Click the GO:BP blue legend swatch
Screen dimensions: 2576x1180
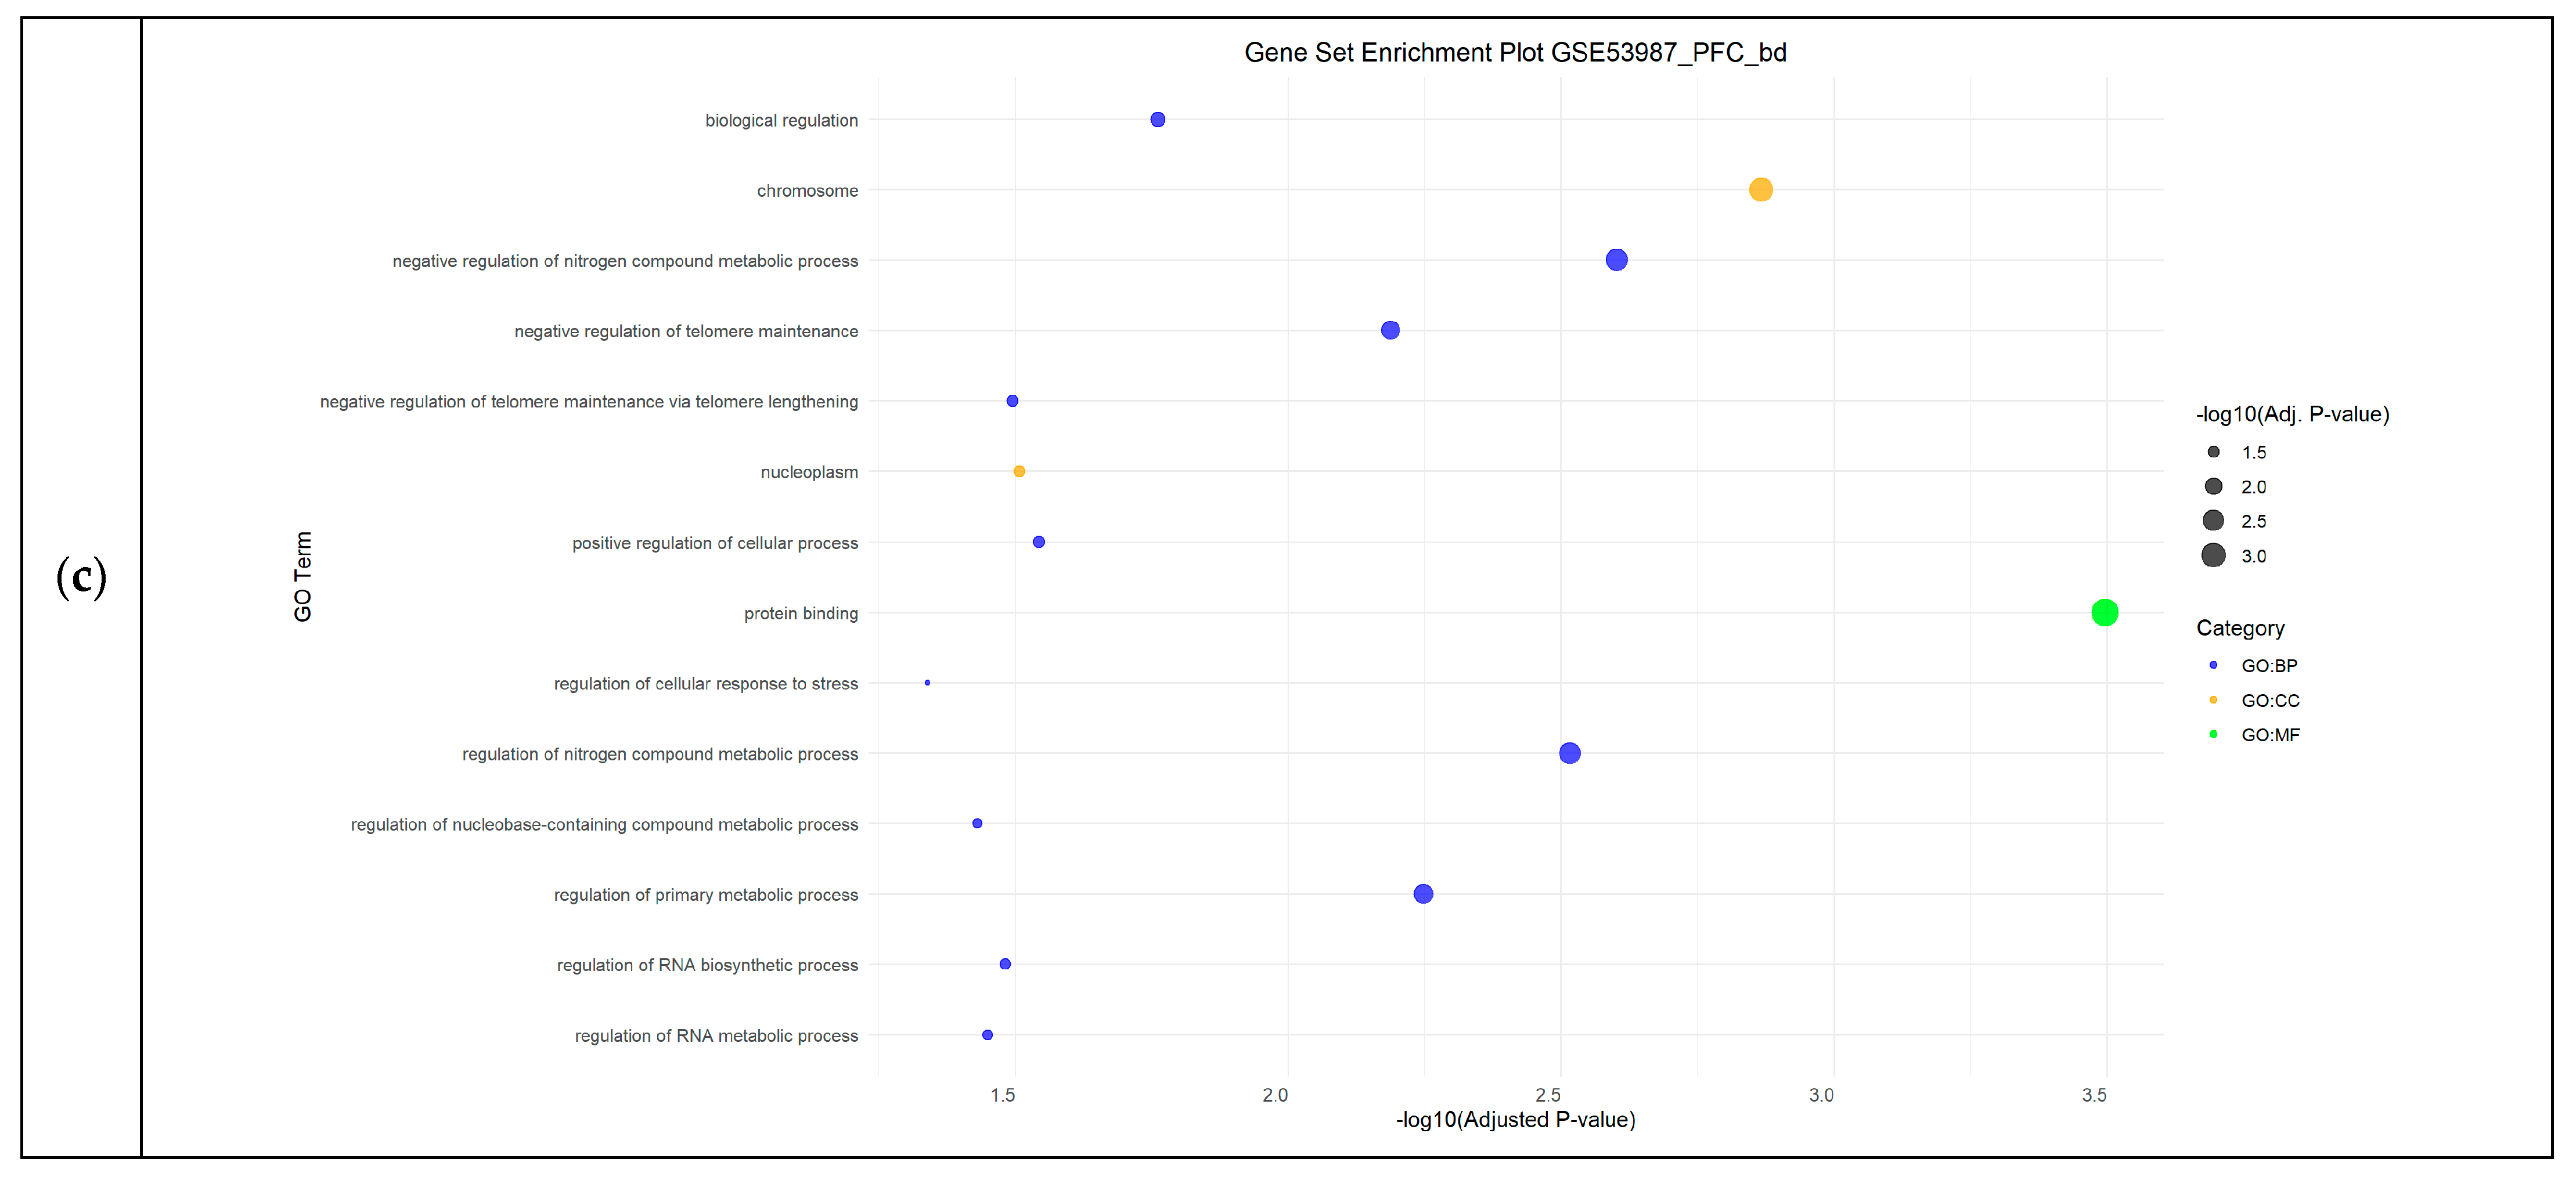coord(2213,665)
